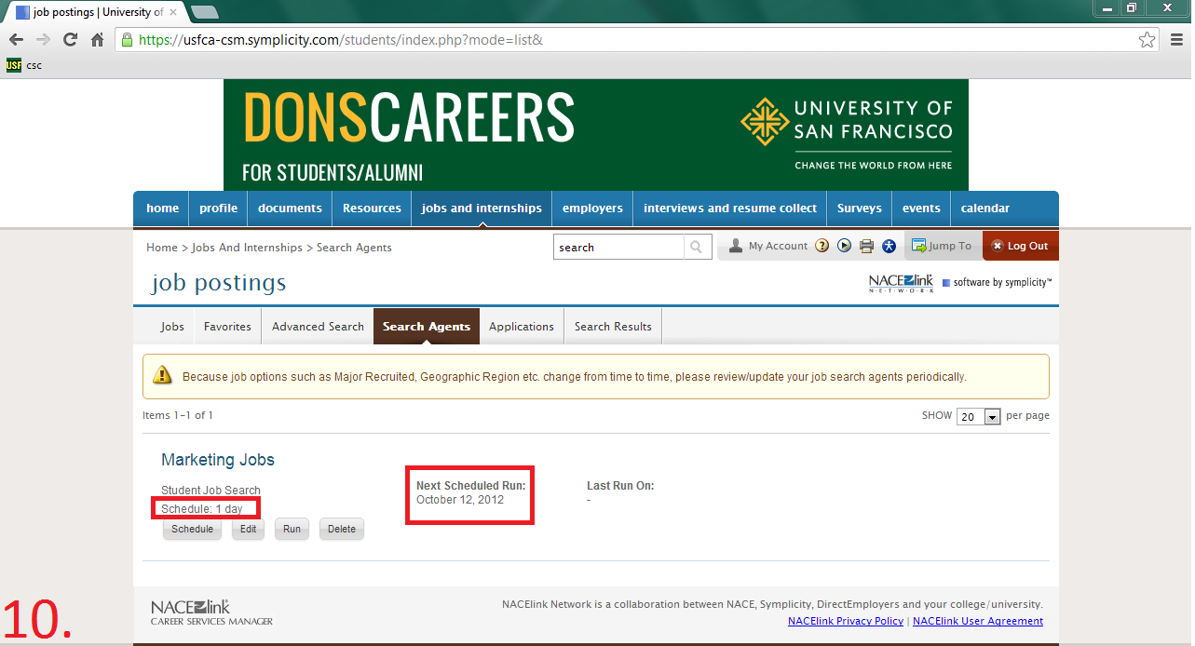Open the Marketing Jobs search agent

(218, 460)
